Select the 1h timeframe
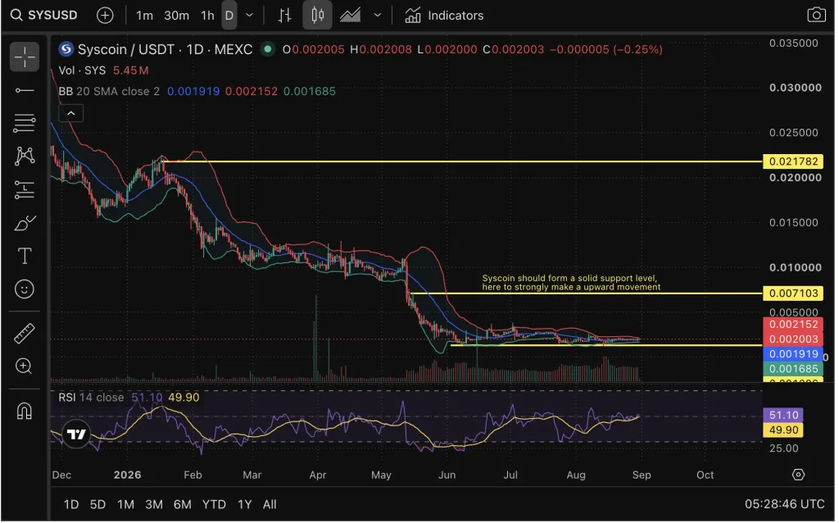 [207, 16]
